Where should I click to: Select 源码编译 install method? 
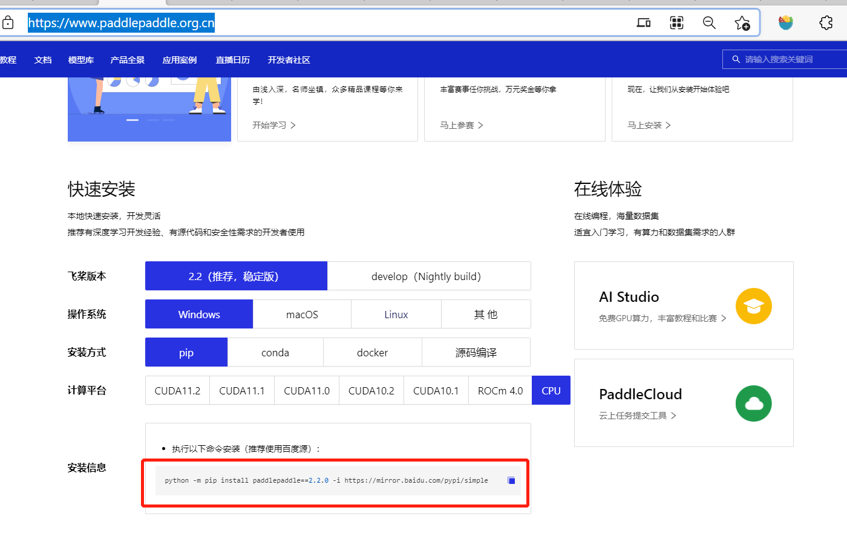click(x=476, y=352)
